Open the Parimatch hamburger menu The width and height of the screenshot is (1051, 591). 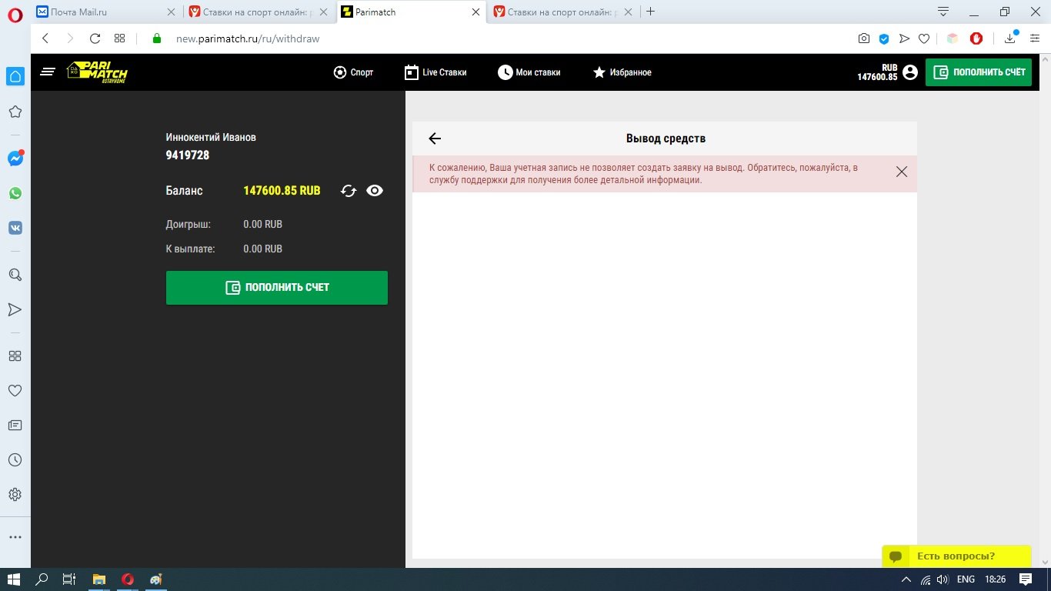coord(48,72)
